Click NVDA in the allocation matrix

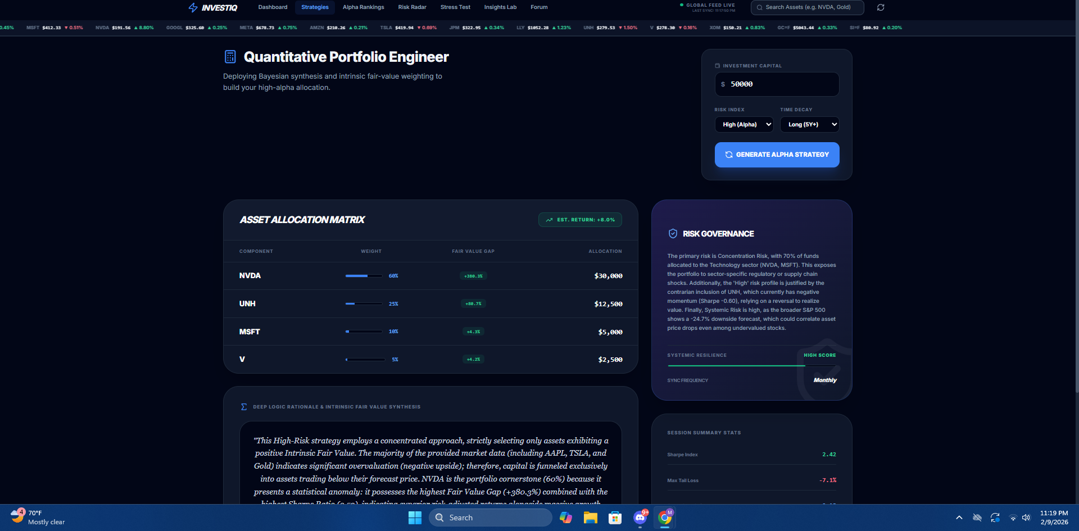pyautogui.click(x=250, y=276)
